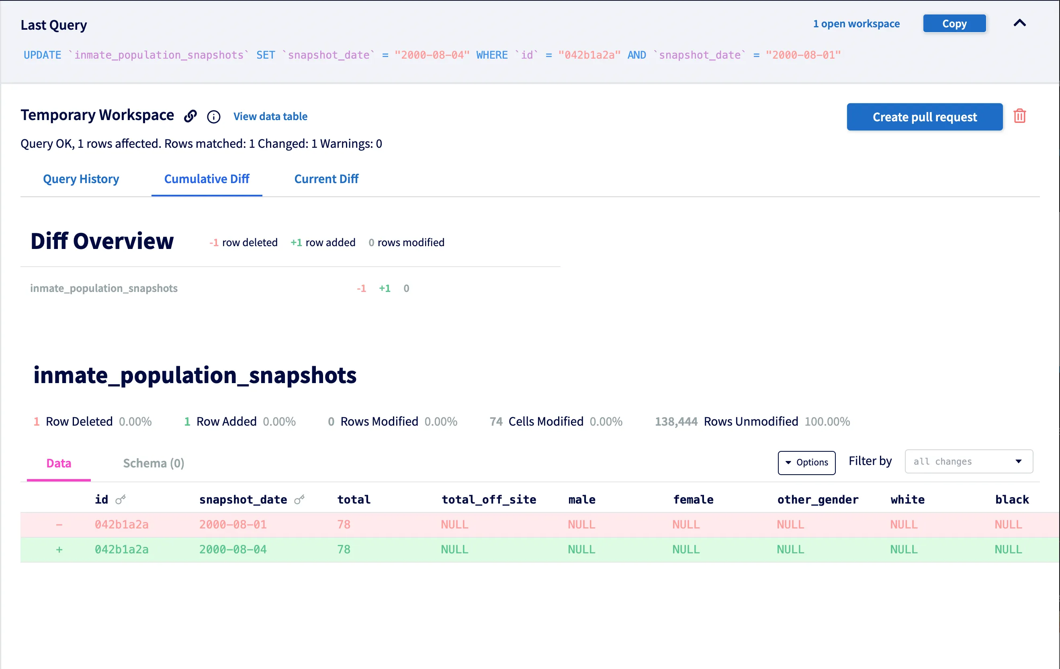Switch to Query History tab
The image size is (1060, 669).
[x=81, y=179]
